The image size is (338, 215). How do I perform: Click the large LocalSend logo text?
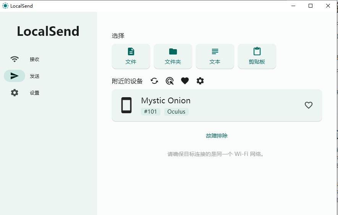click(48, 31)
